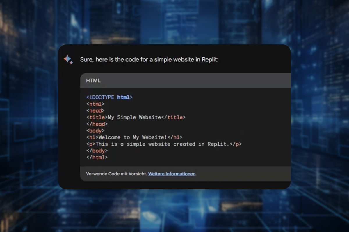Image resolution: width=349 pixels, height=232 pixels.
Task: Click the opening <body> tag line
Action: click(95, 130)
